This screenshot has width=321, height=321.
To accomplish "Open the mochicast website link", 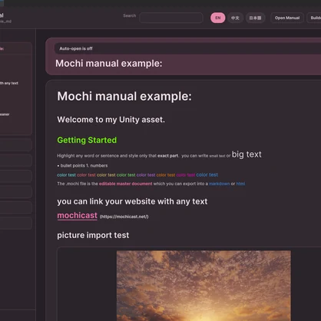I will point(78,216).
